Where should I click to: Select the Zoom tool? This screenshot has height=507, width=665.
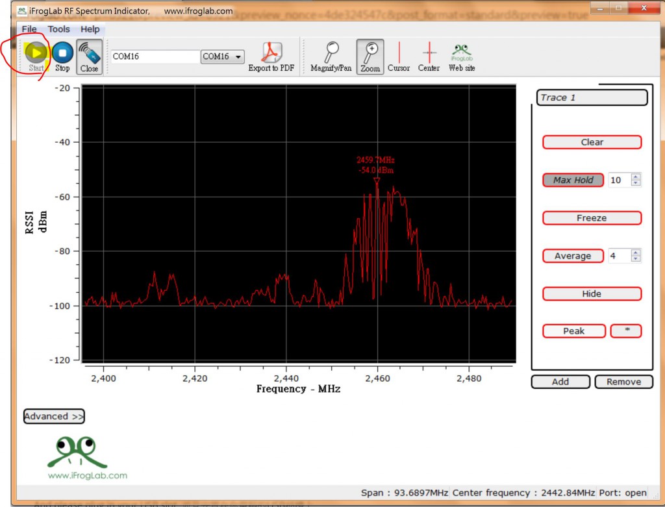[370, 57]
